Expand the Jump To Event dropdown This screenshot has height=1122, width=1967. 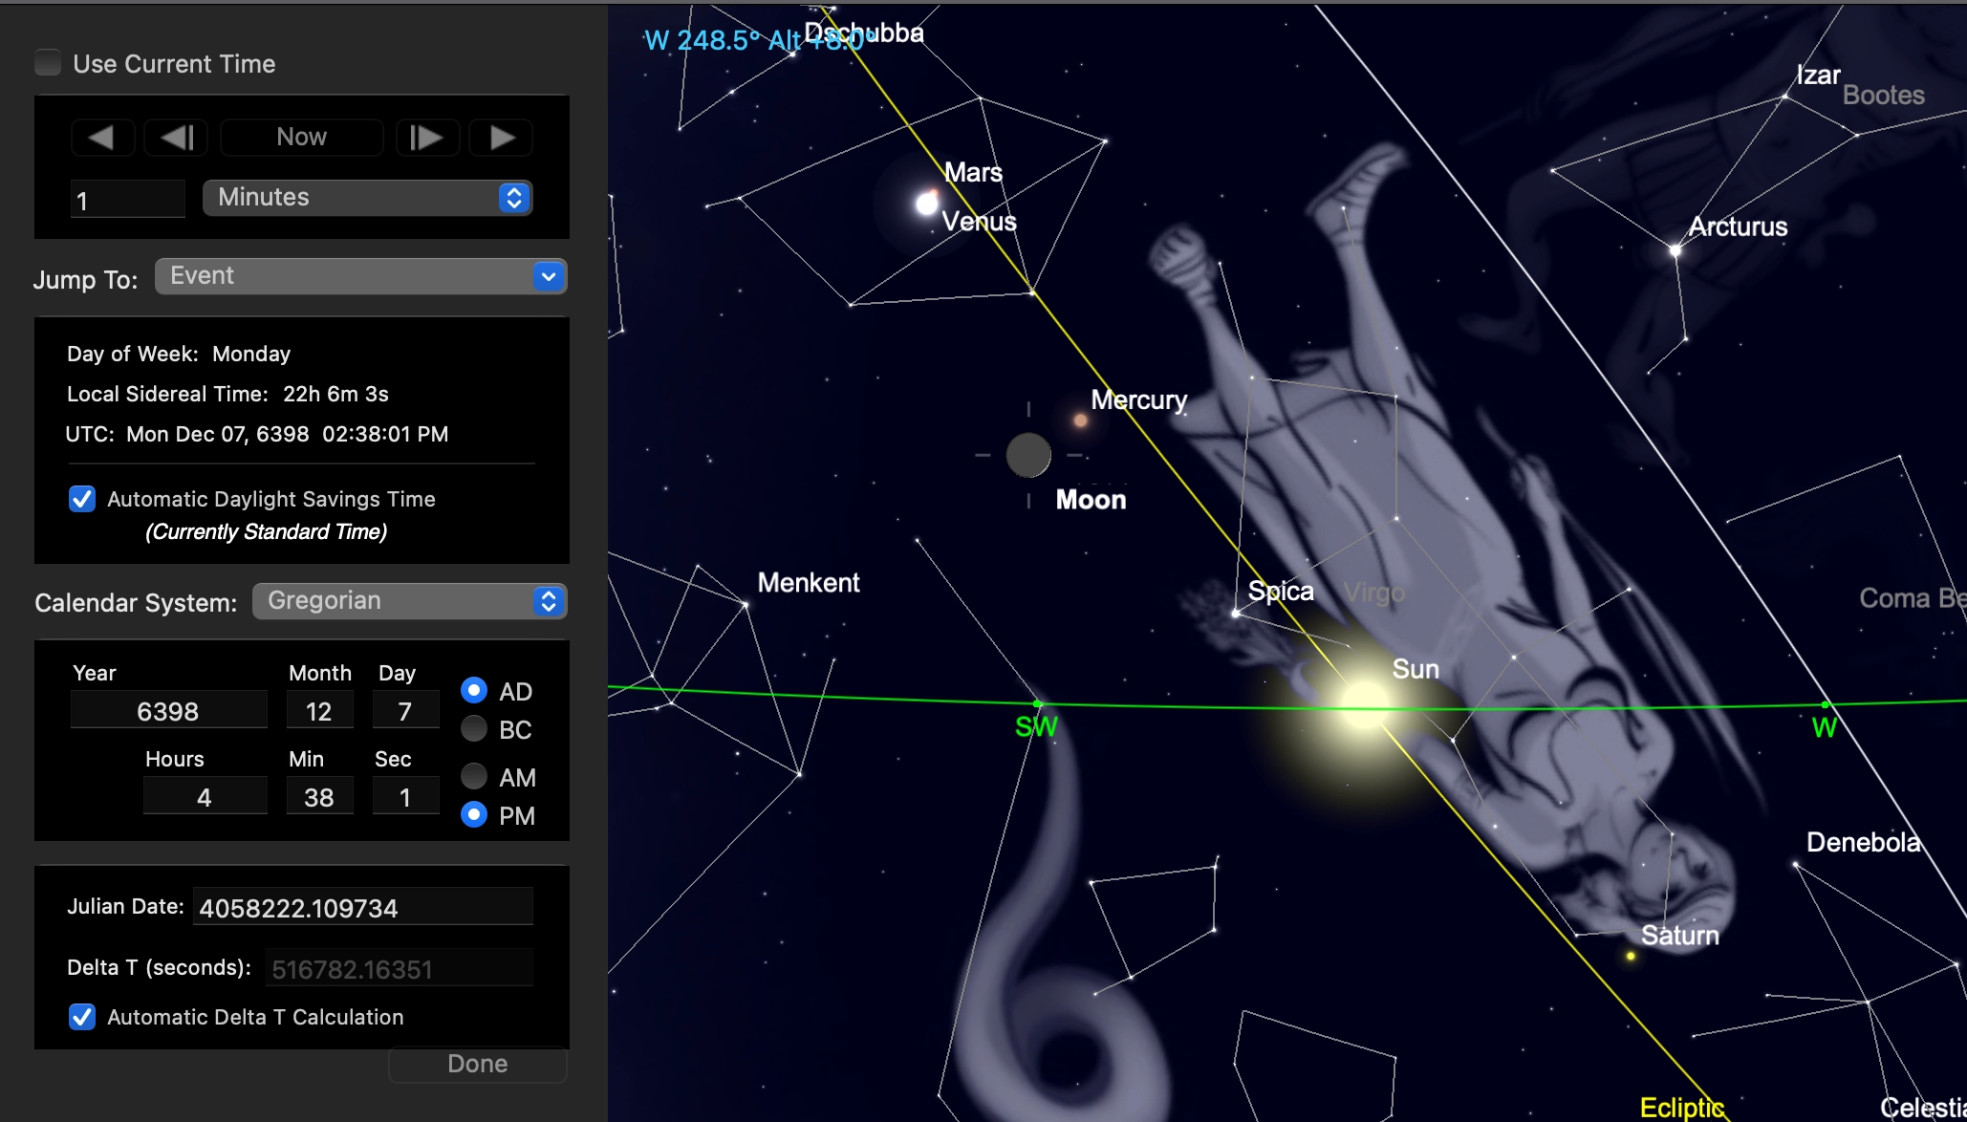[361, 276]
